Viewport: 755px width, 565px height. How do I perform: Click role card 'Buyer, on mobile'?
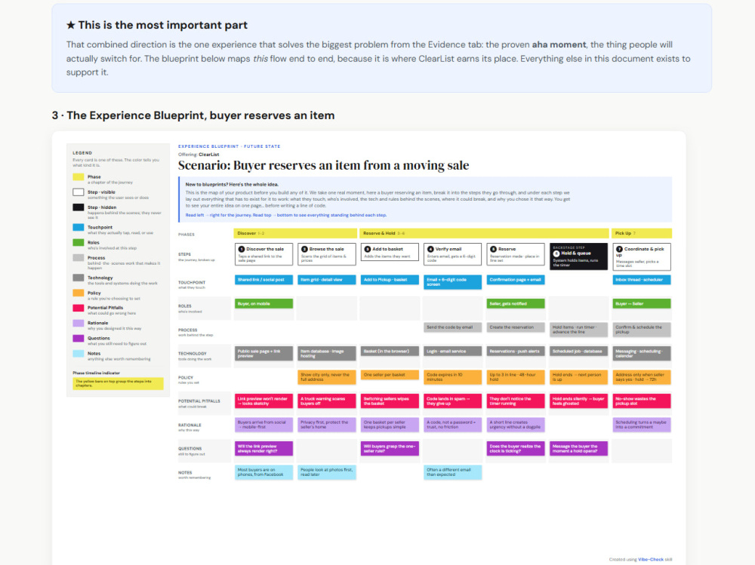[x=263, y=304]
